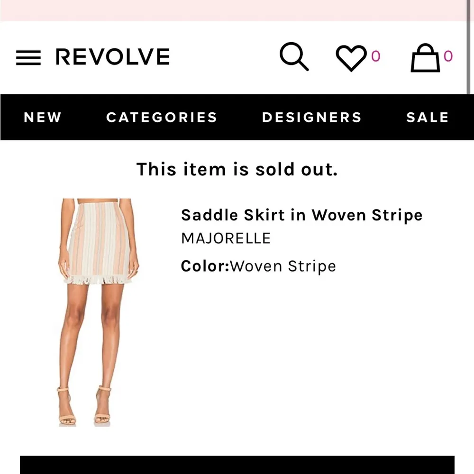Open the hamburger navigation menu
Screen dimensions: 474x474
(28, 57)
